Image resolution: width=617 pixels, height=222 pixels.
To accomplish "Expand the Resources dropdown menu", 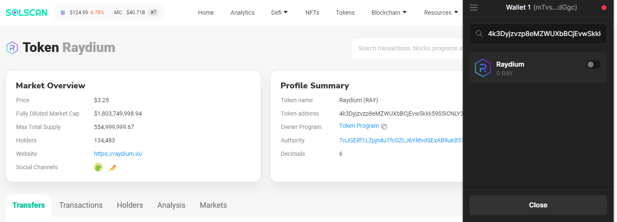I will 441,13.
